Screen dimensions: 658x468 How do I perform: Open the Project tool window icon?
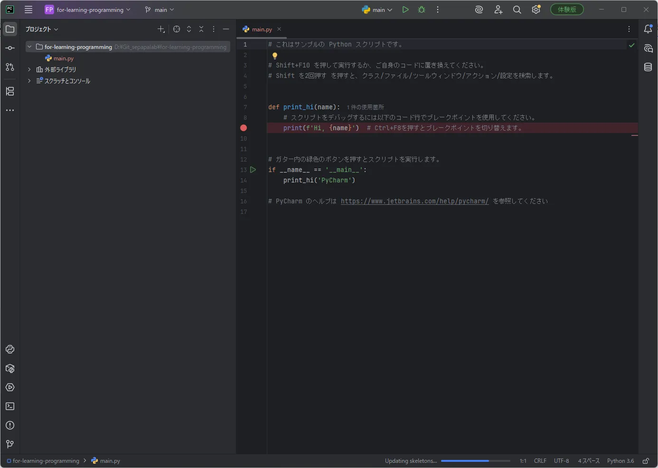10,29
